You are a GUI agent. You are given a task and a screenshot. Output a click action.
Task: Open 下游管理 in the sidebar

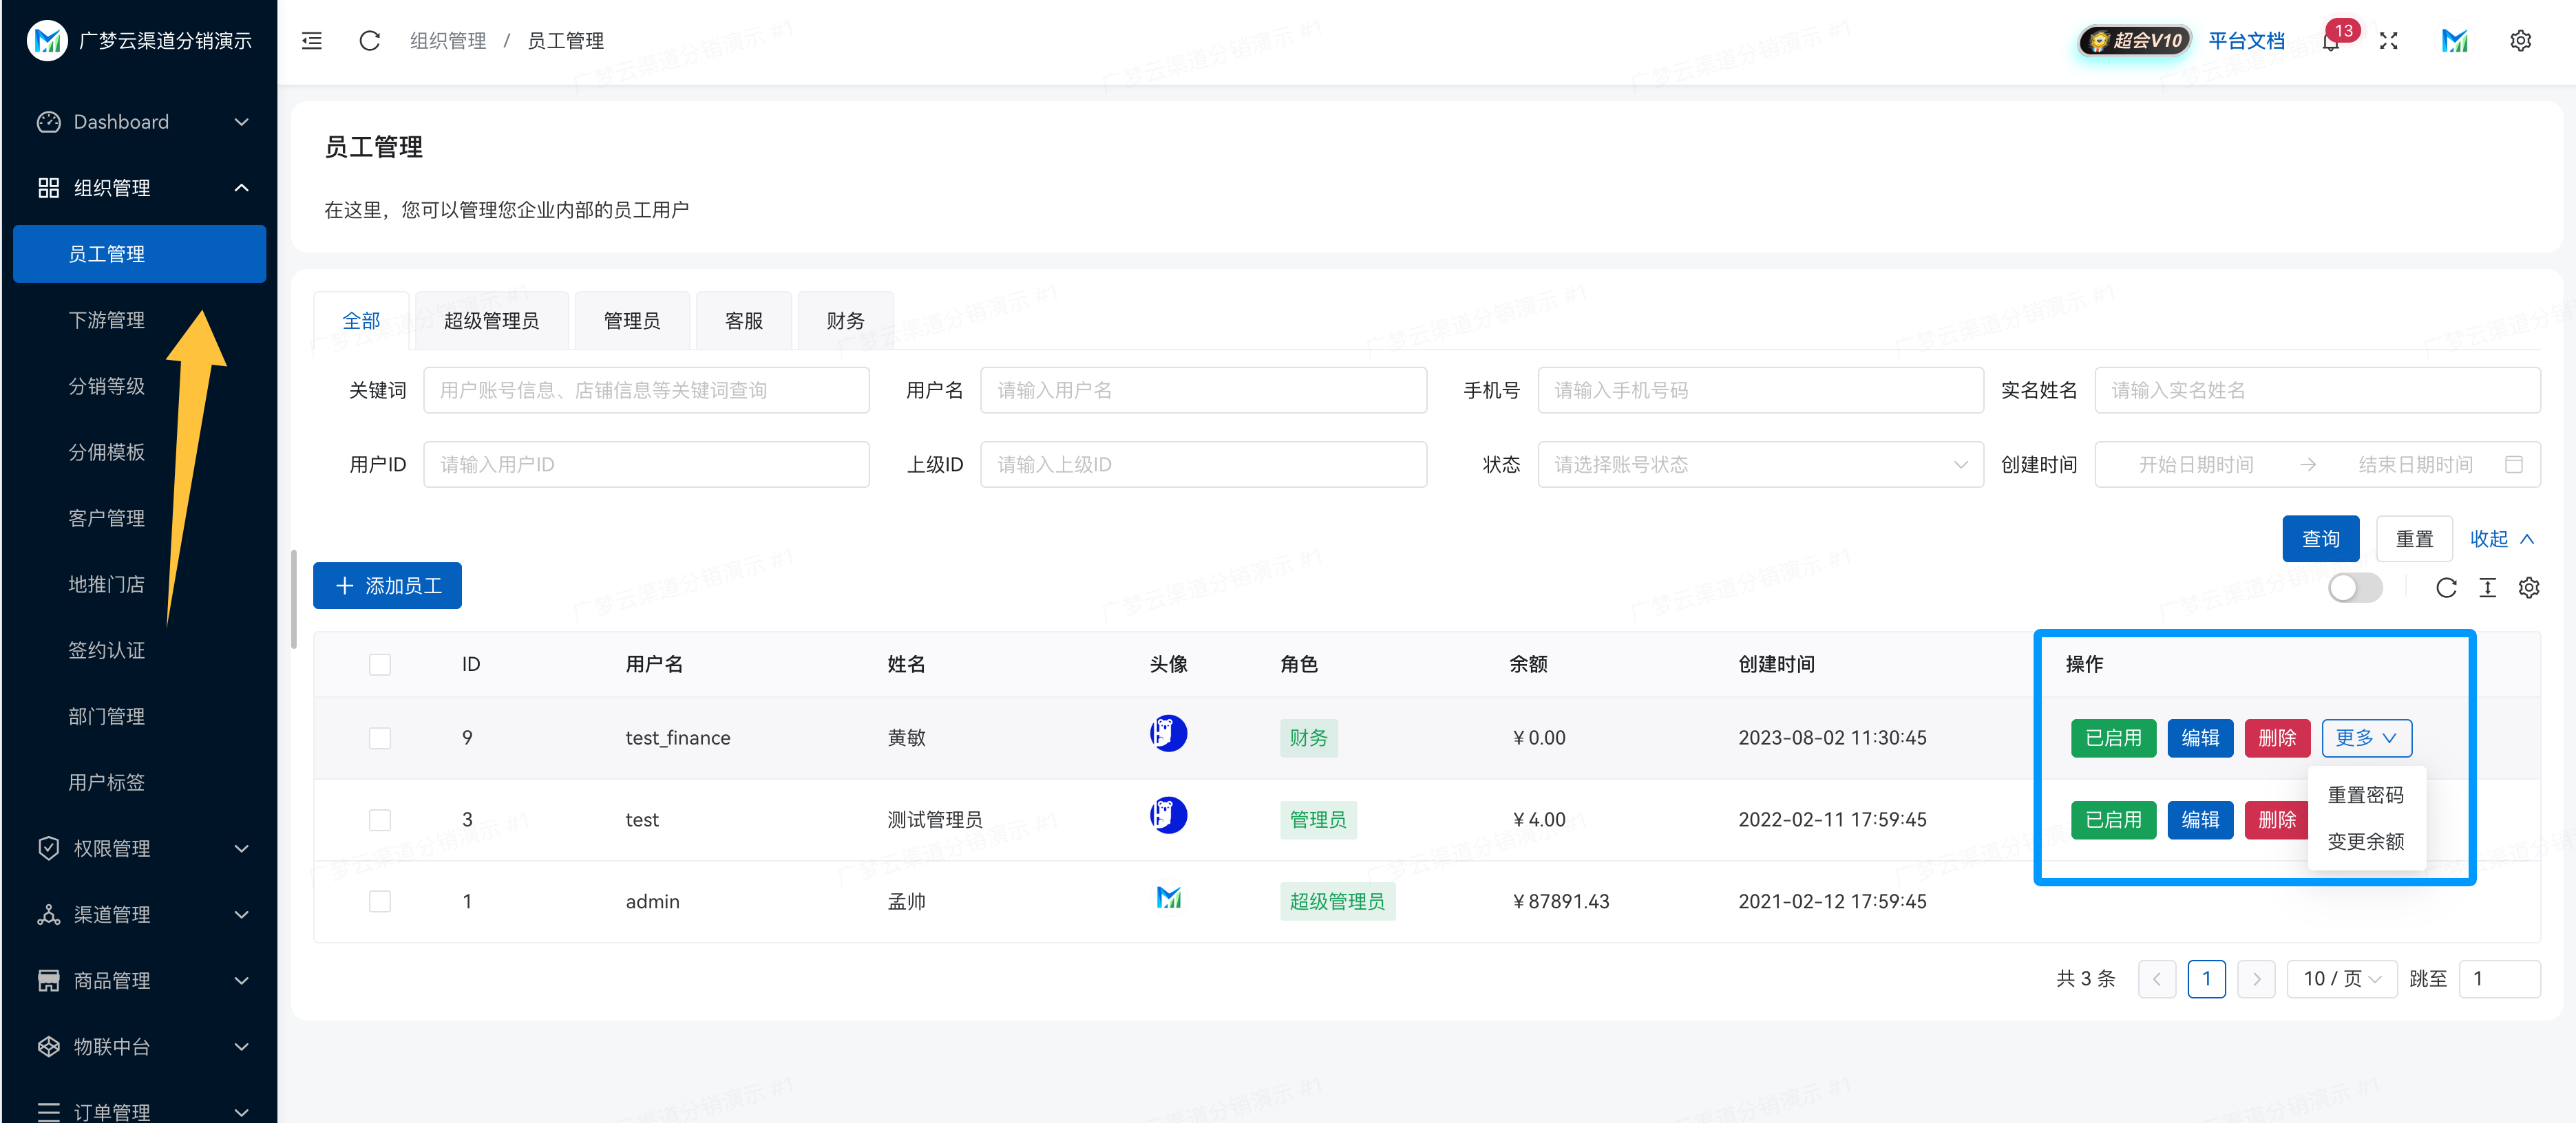coord(106,320)
